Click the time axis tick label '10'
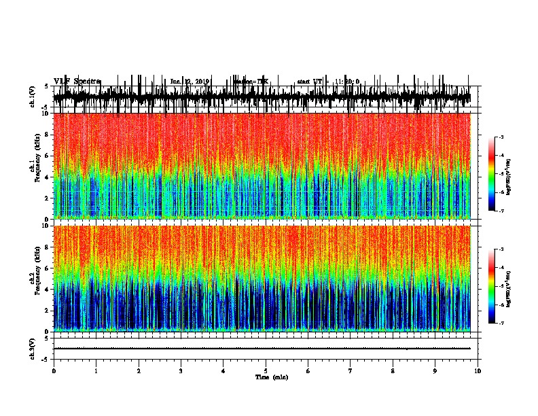This screenshot has width=538, height=416. [478, 371]
